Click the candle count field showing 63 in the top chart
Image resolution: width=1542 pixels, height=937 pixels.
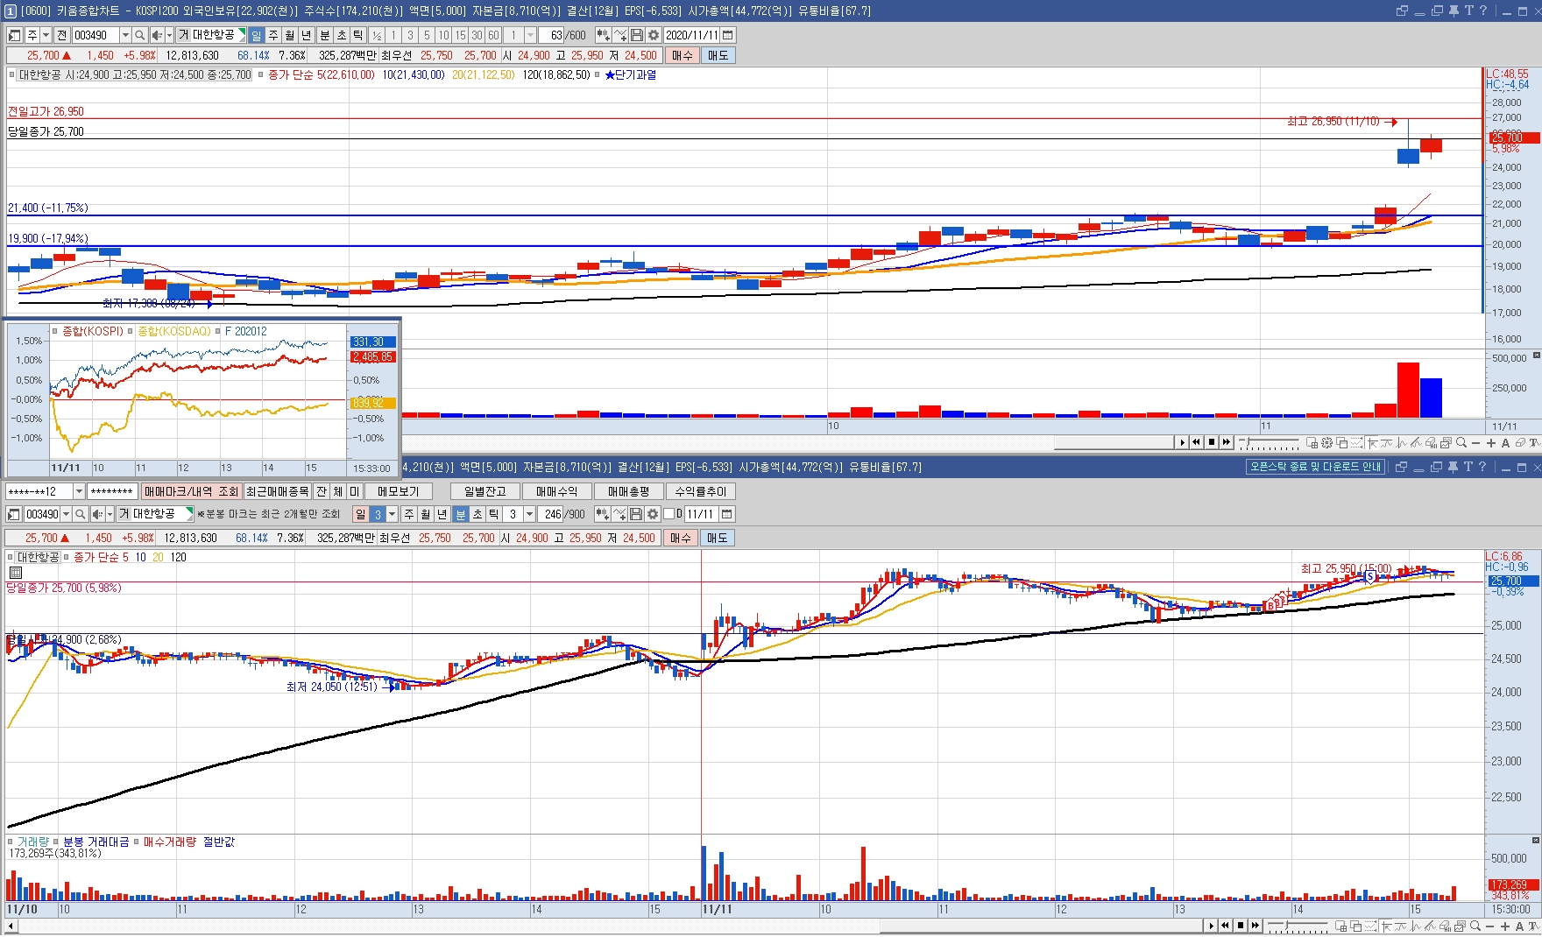552,35
